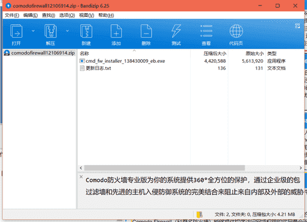Viewport: 307px width, 222px height.
Task: Maximize the Bandizip window
Action: (278, 5)
